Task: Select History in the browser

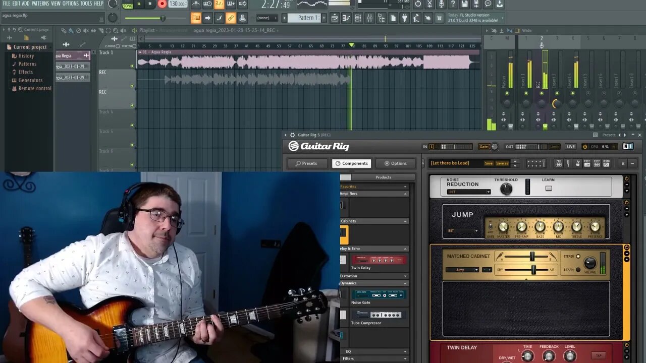Action: pyautogui.click(x=26, y=56)
